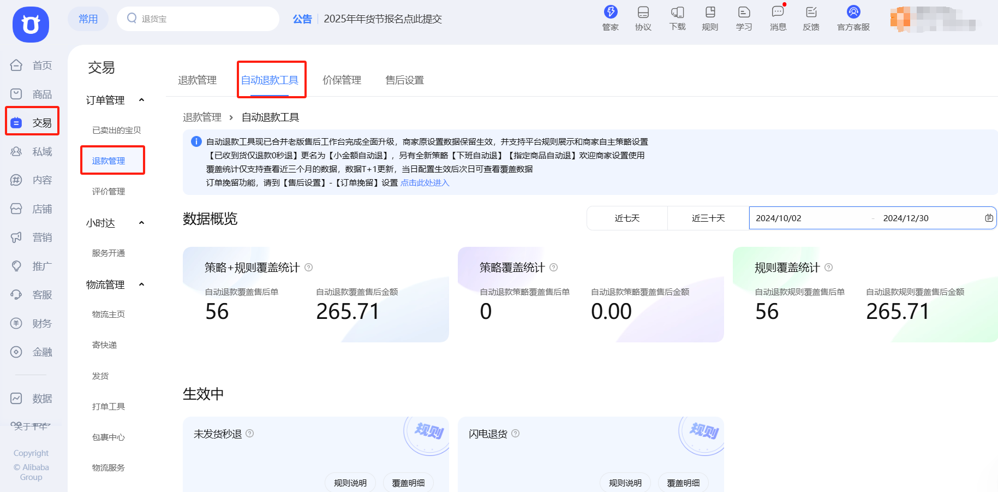Open 物流主页 menu item

click(109, 314)
